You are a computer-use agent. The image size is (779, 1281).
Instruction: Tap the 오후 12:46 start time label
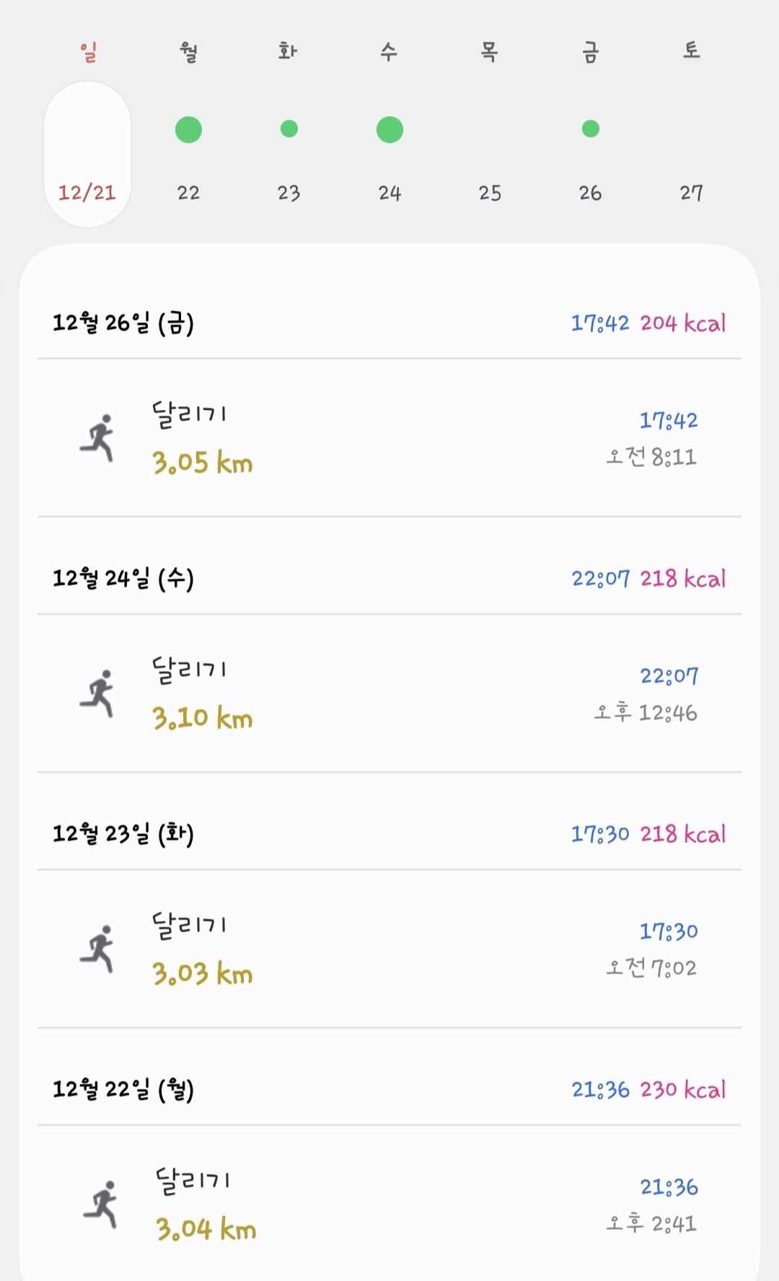(646, 713)
